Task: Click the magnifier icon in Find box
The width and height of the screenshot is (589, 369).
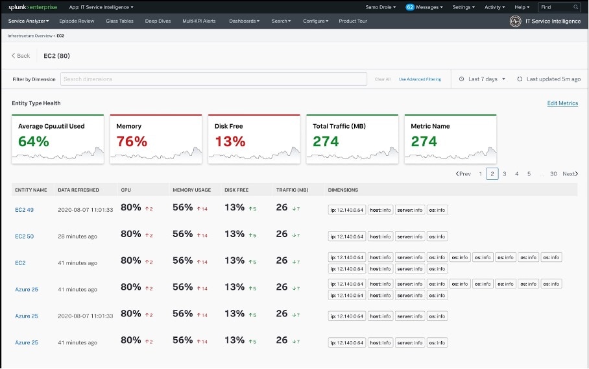Action: click(x=575, y=7)
